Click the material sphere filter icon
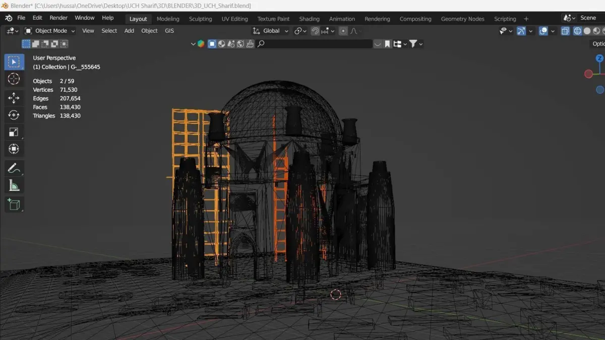Image resolution: width=605 pixels, height=340 pixels. 222,44
